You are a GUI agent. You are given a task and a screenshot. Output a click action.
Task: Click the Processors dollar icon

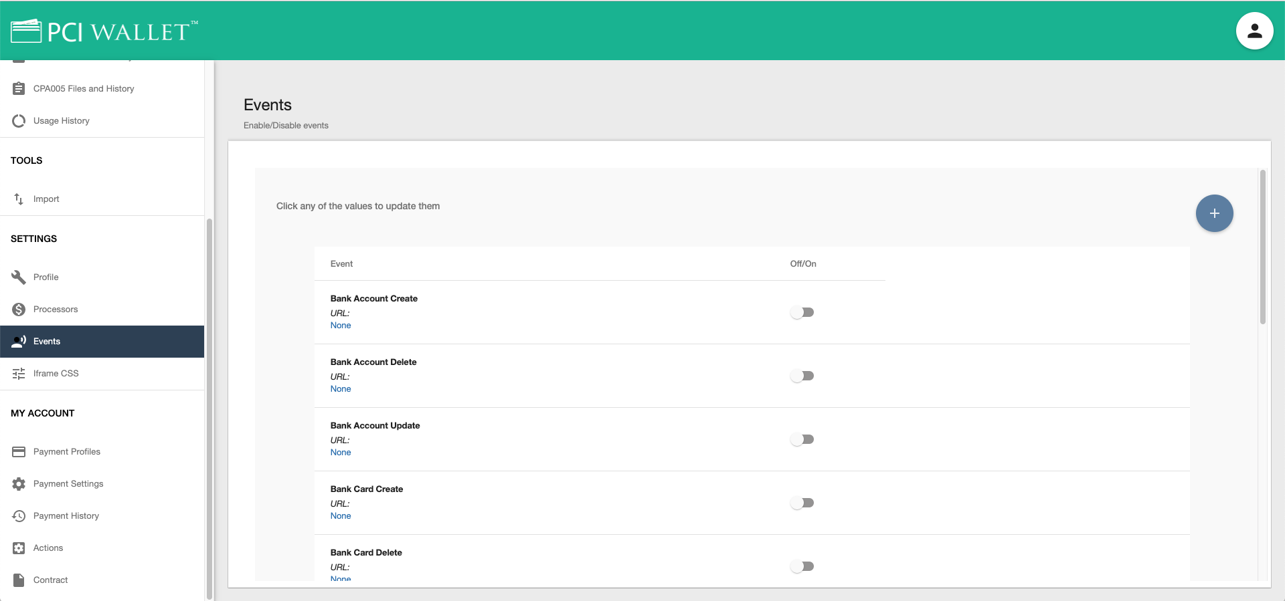point(19,309)
